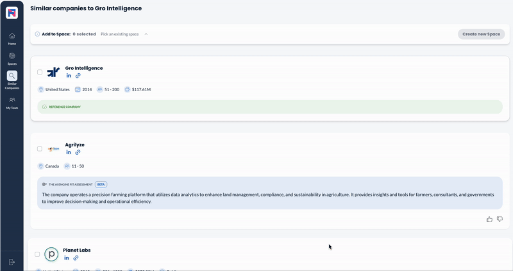Open Agrilyze website link icon
513x271 pixels.
coord(78,152)
